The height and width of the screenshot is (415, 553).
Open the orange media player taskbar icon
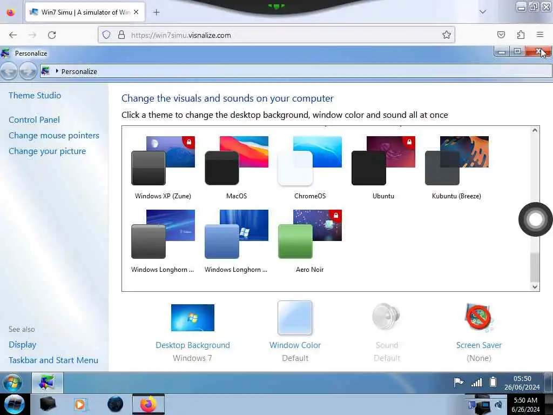(x=81, y=404)
